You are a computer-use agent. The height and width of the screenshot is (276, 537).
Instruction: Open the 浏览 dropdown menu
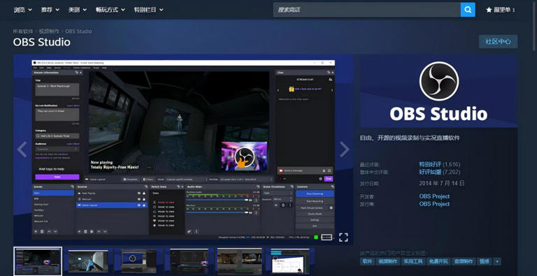[x=23, y=10]
